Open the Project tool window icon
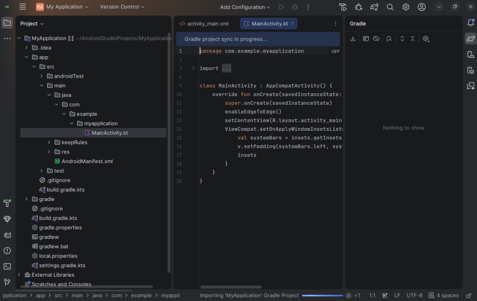The image size is (477, 301). (7, 23)
